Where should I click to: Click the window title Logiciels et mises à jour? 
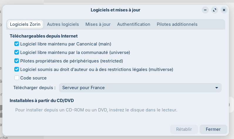pyautogui.click(x=115, y=10)
